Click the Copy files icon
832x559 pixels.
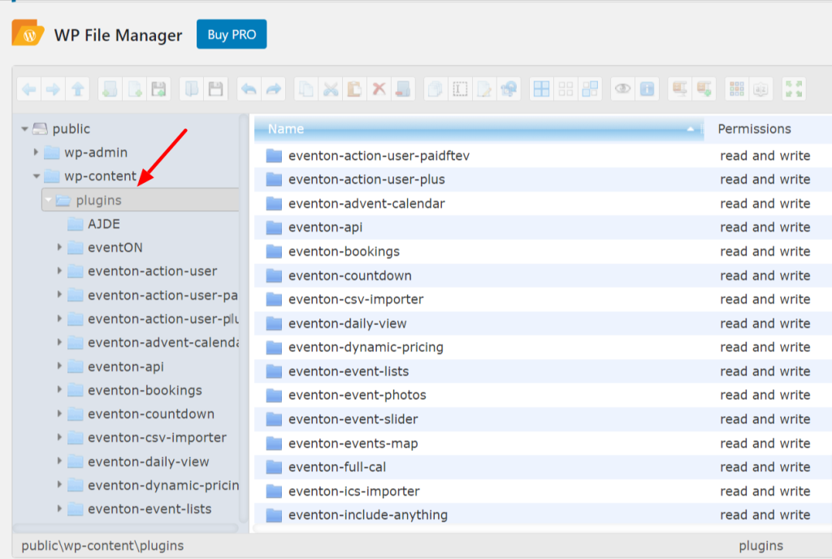306,89
